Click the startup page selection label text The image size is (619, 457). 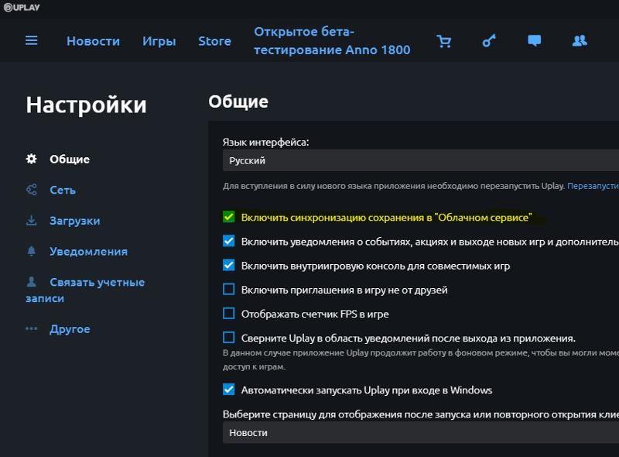(421, 414)
